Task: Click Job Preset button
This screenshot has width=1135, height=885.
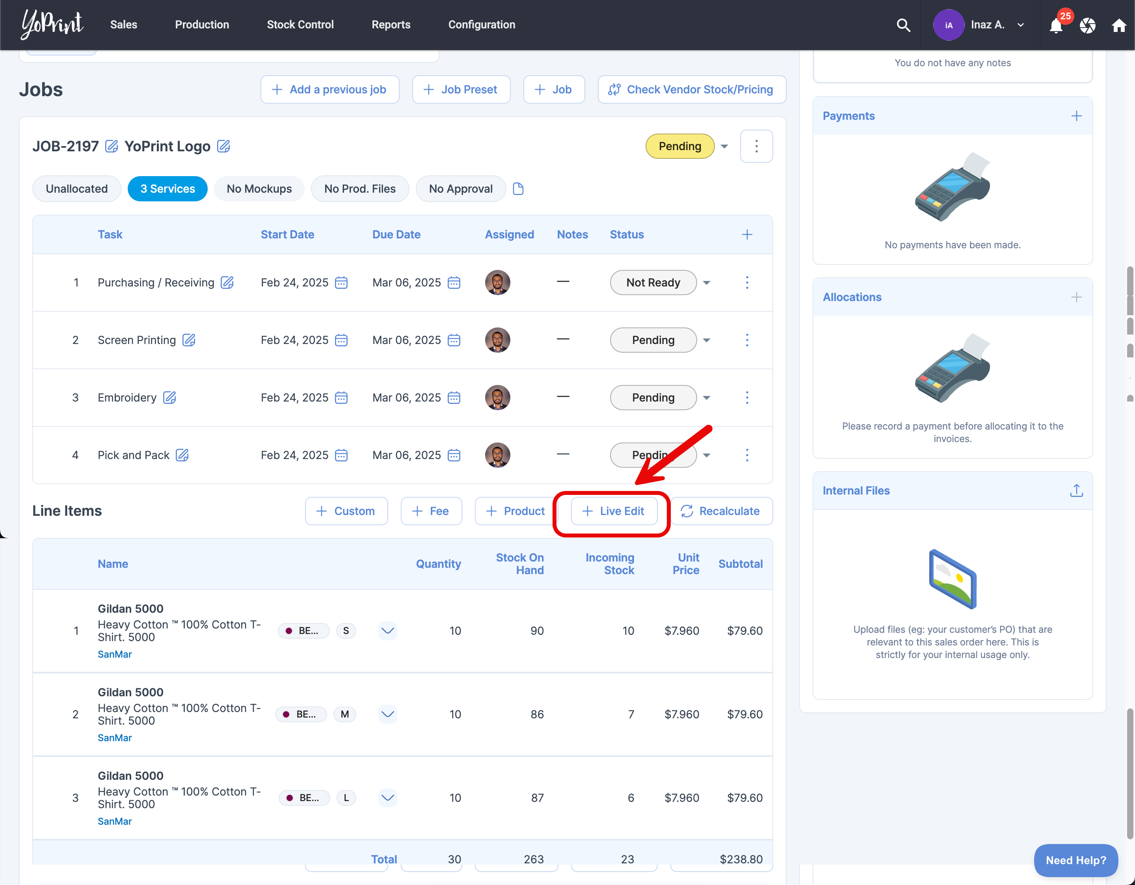Action: (461, 89)
